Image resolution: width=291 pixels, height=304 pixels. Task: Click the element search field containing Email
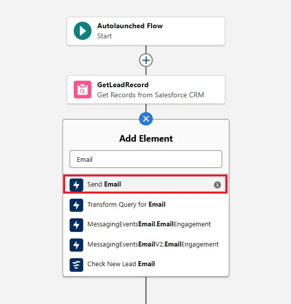pos(146,159)
